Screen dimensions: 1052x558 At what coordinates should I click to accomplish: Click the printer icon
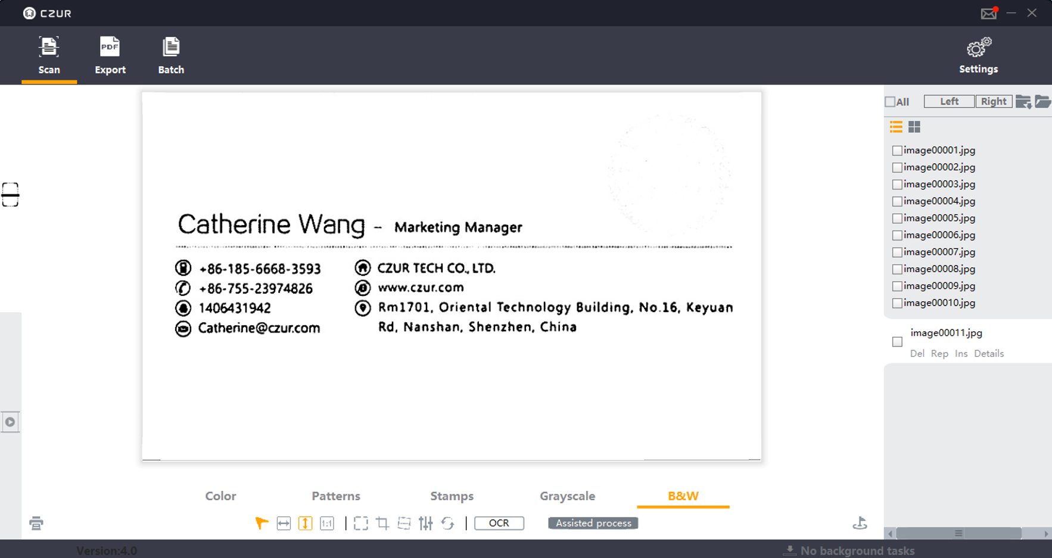click(x=36, y=523)
